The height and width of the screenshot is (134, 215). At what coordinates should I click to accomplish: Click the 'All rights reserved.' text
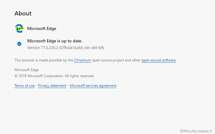80,76
